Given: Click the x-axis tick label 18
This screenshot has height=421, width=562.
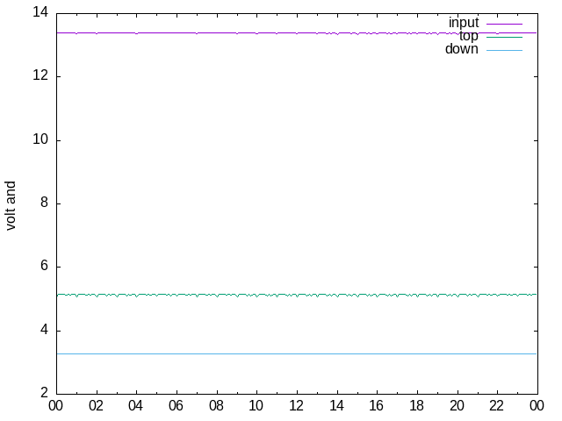Looking at the screenshot, I should coord(416,406).
